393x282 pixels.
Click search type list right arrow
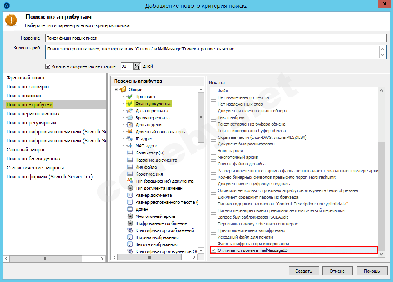(102, 259)
